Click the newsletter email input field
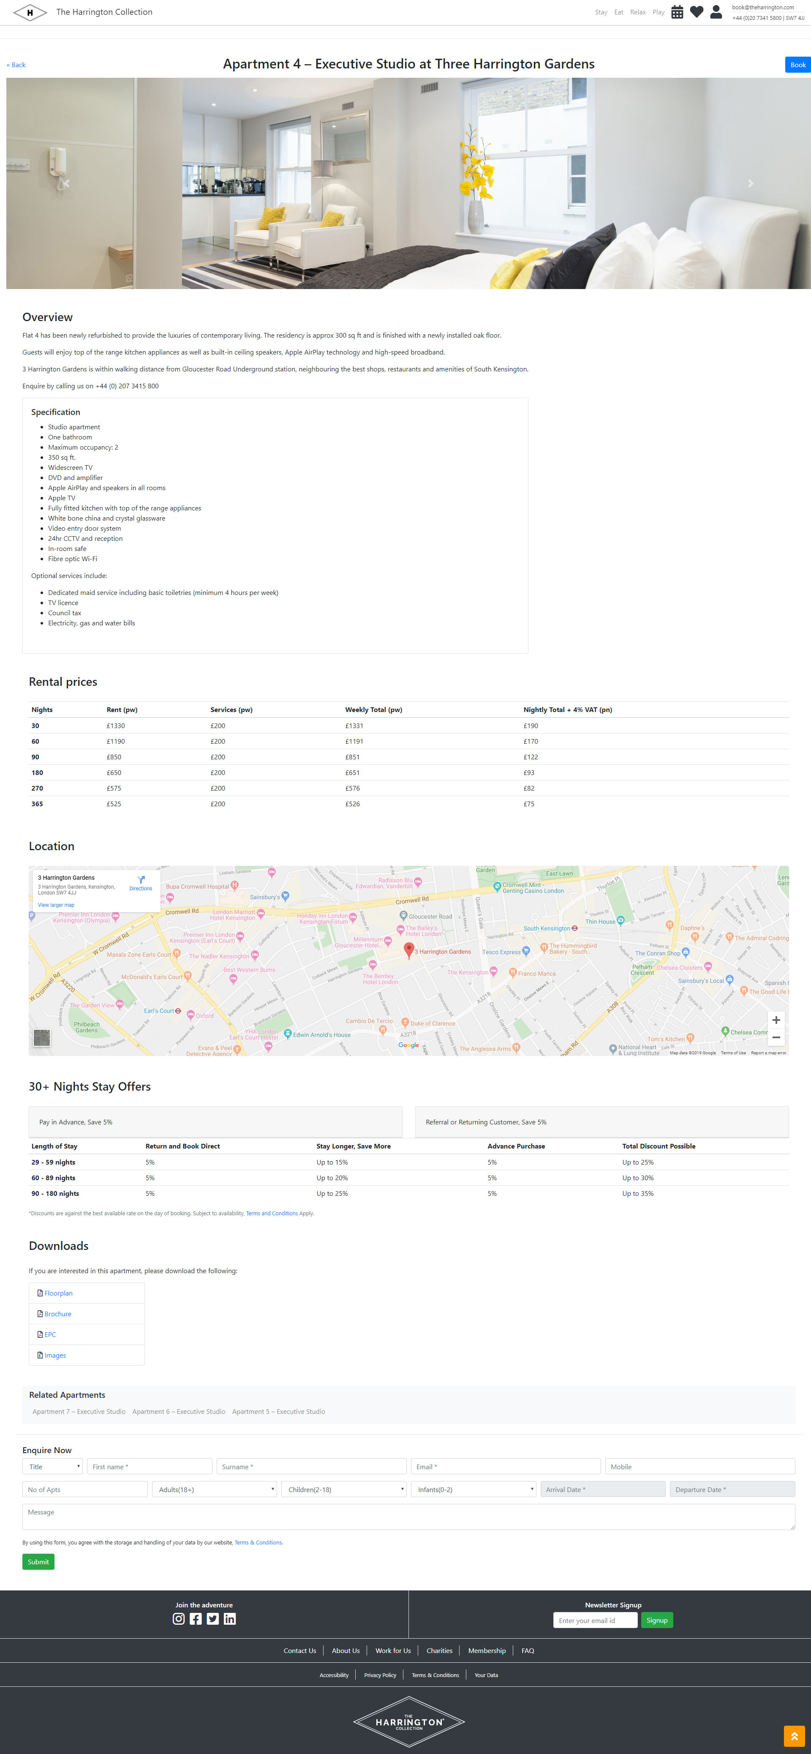 point(595,1620)
